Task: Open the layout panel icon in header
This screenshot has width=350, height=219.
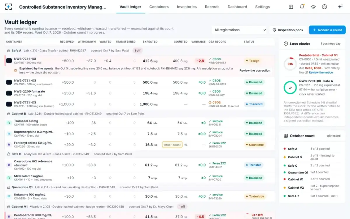Action: pyautogui.click(x=291, y=7)
